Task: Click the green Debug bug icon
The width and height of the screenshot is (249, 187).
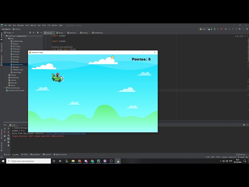Action: click(x=215, y=29)
